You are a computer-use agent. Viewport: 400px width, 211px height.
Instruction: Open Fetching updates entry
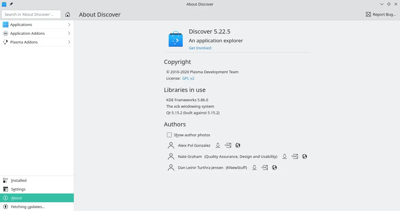coord(37,207)
